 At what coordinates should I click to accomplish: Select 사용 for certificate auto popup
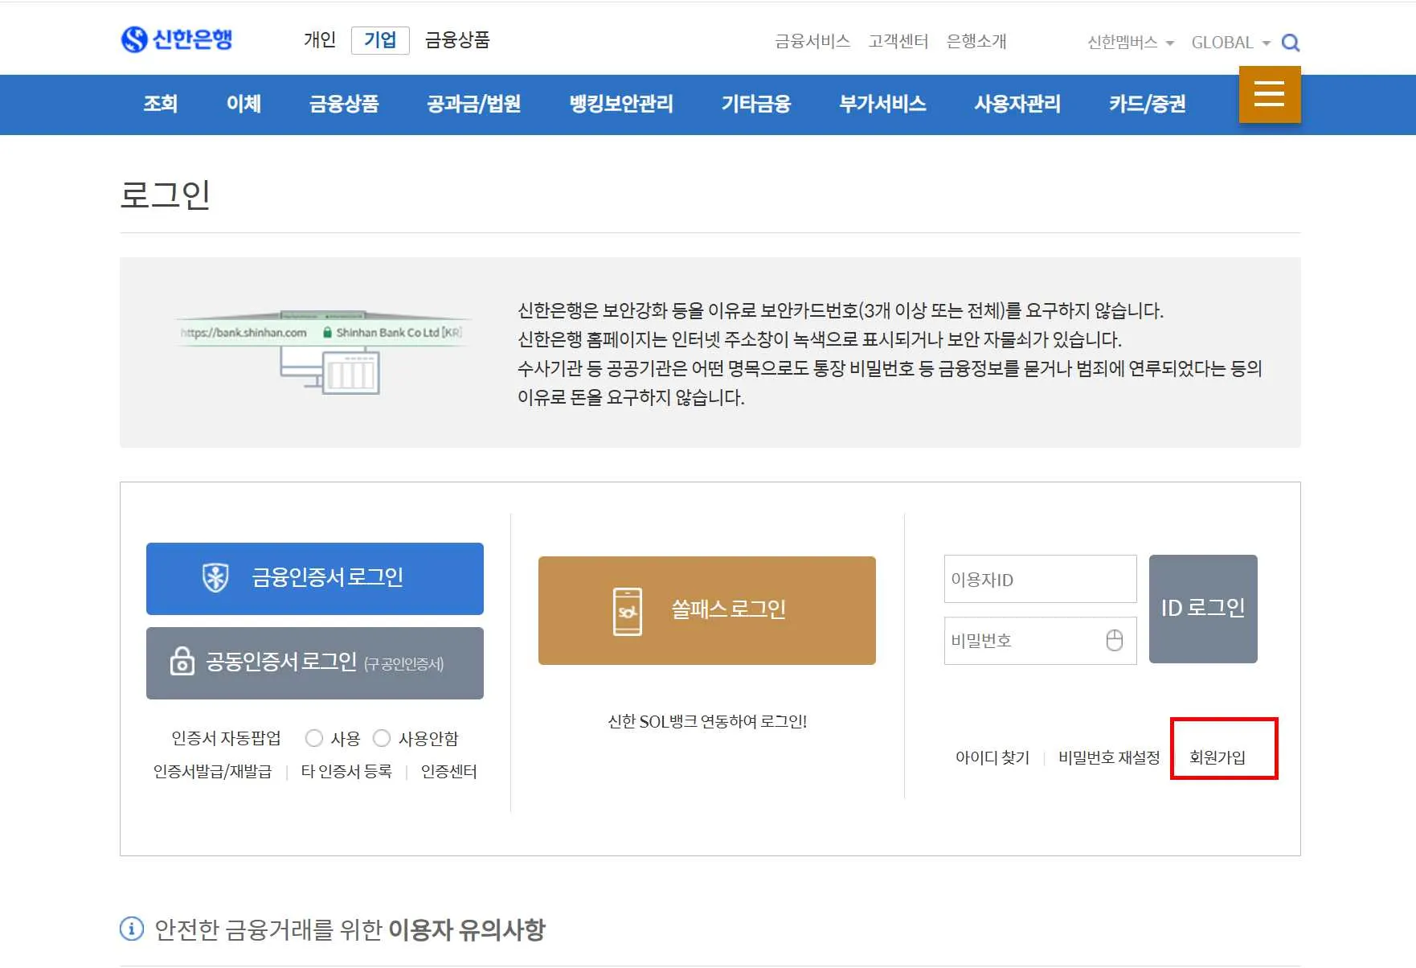coord(314,738)
